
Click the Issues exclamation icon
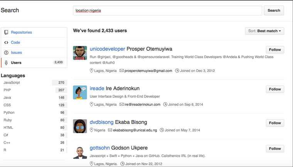(6, 52)
